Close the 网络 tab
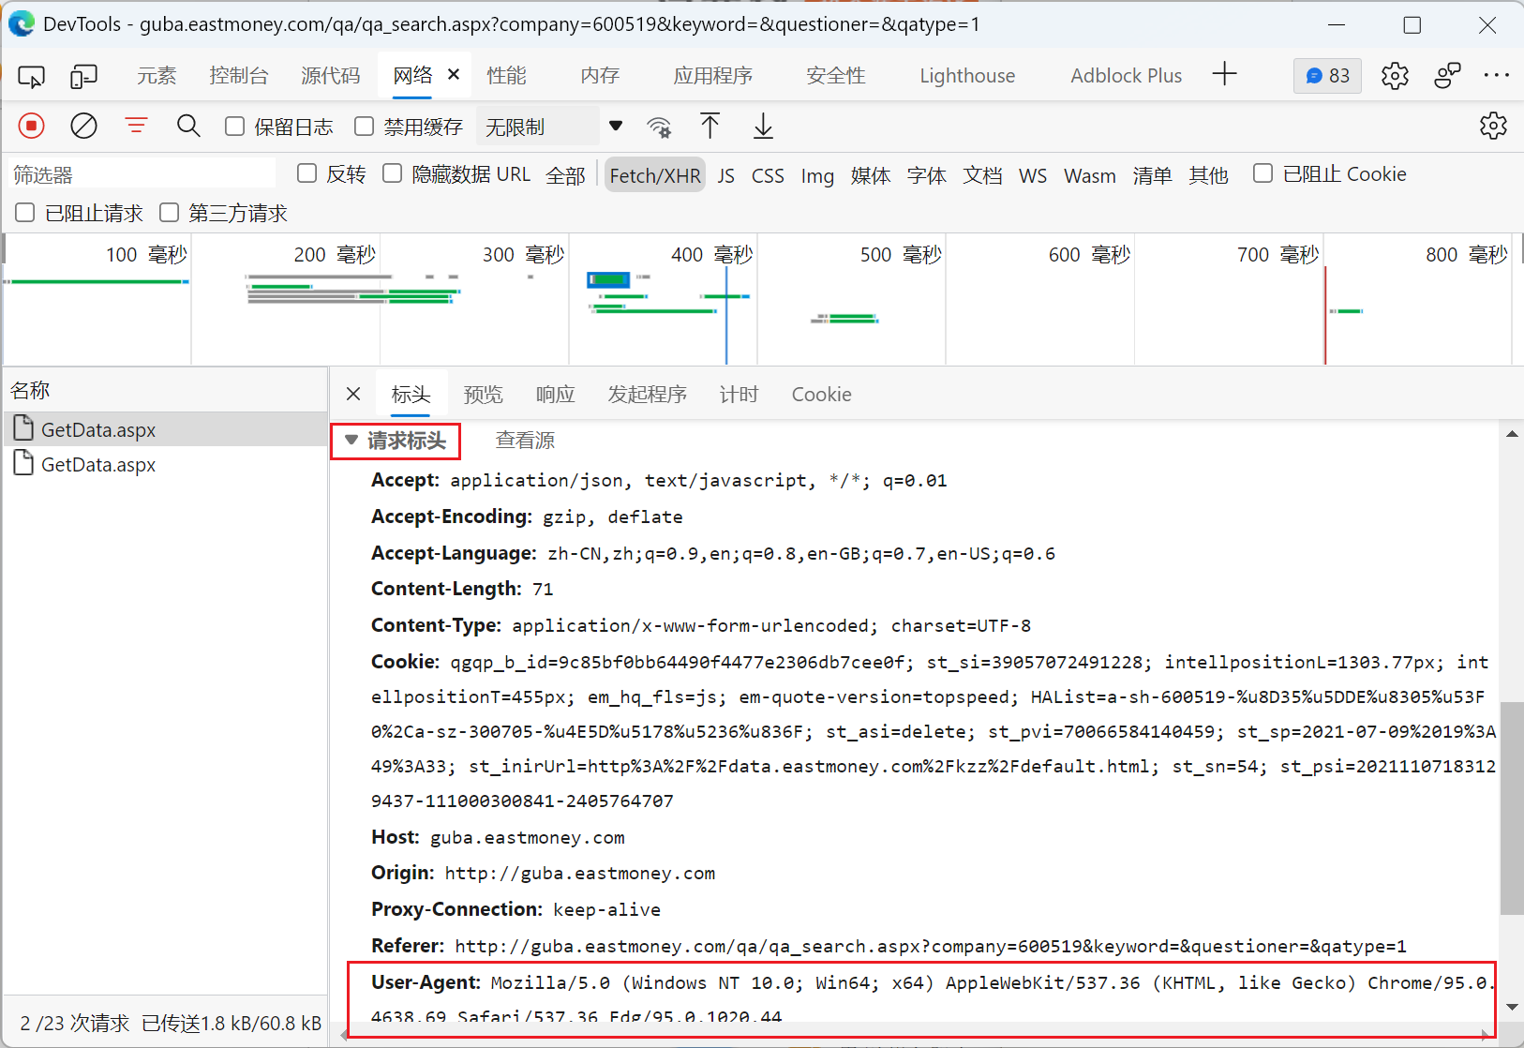 pyautogui.click(x=454, y=74)
